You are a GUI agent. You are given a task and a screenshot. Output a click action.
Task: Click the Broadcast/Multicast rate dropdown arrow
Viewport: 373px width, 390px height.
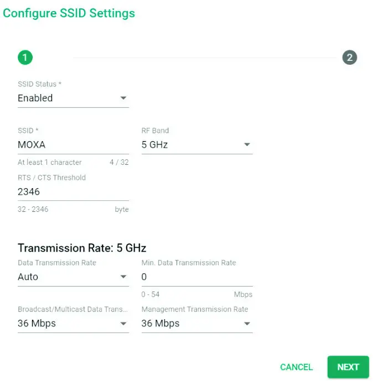click(123, 324)
